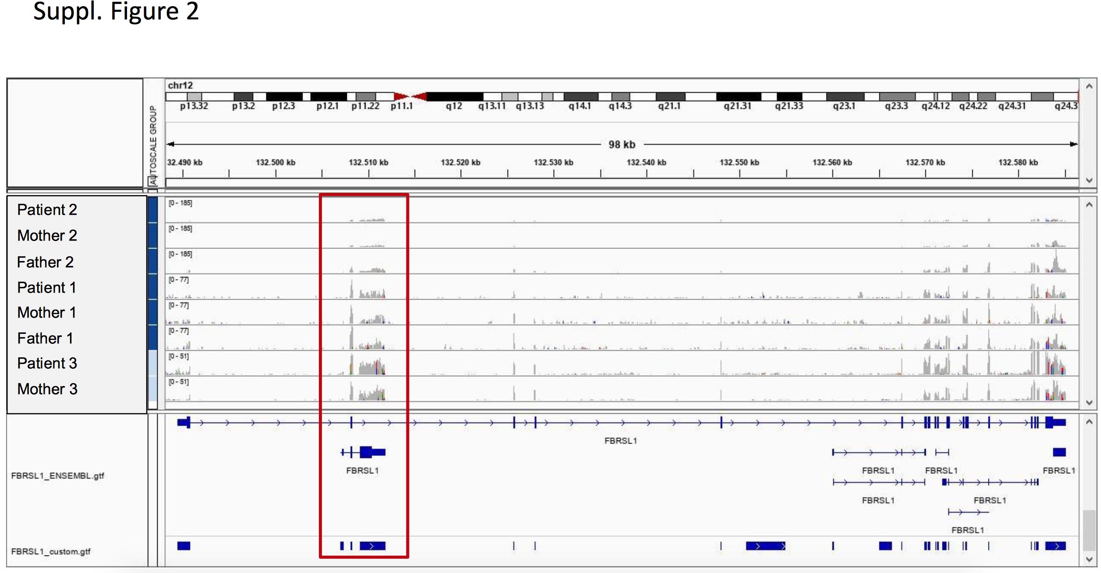Click the AUTOSCALE GROUP vertical label

(153, 144)
